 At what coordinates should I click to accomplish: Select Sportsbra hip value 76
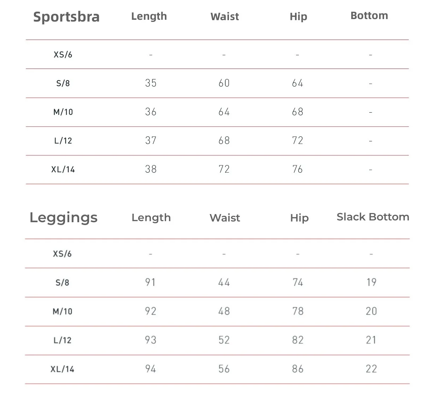pyautogui.click(x=298, y=169)
